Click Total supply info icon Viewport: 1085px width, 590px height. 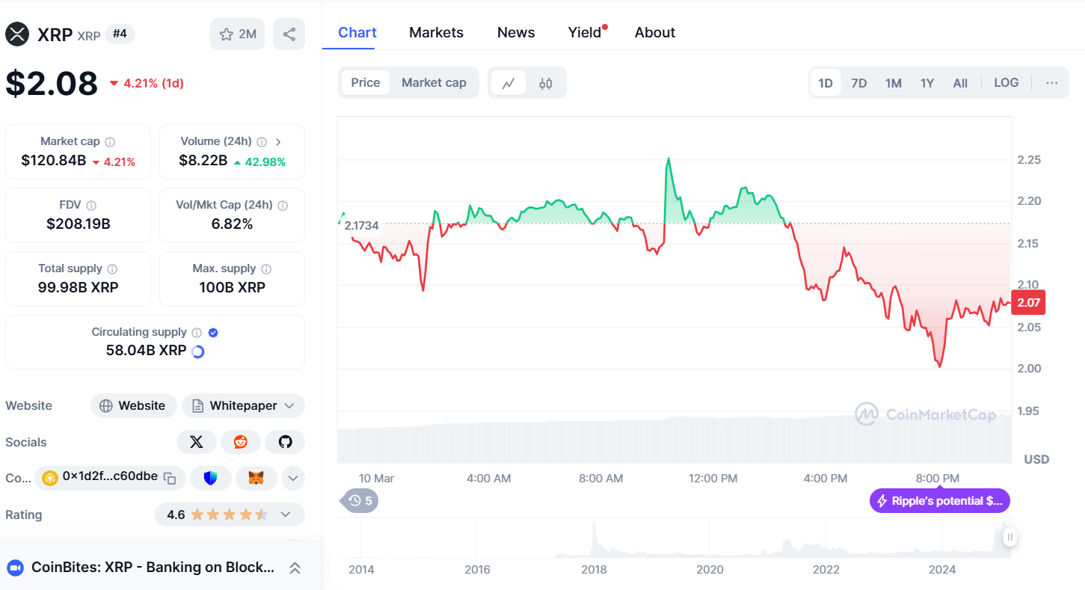point(112,268)
